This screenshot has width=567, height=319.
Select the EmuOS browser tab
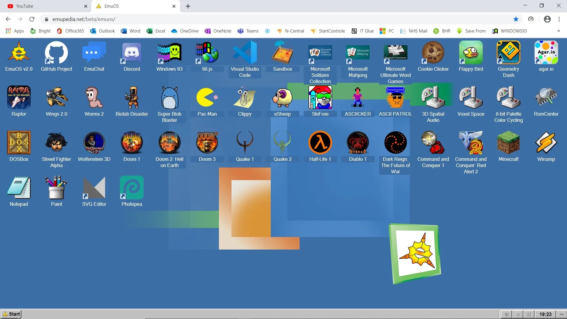point(136,6)
